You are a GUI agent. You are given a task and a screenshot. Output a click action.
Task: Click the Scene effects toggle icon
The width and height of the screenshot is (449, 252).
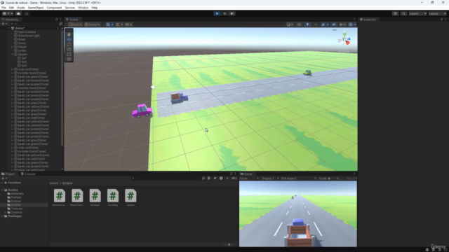coord(324,24)
